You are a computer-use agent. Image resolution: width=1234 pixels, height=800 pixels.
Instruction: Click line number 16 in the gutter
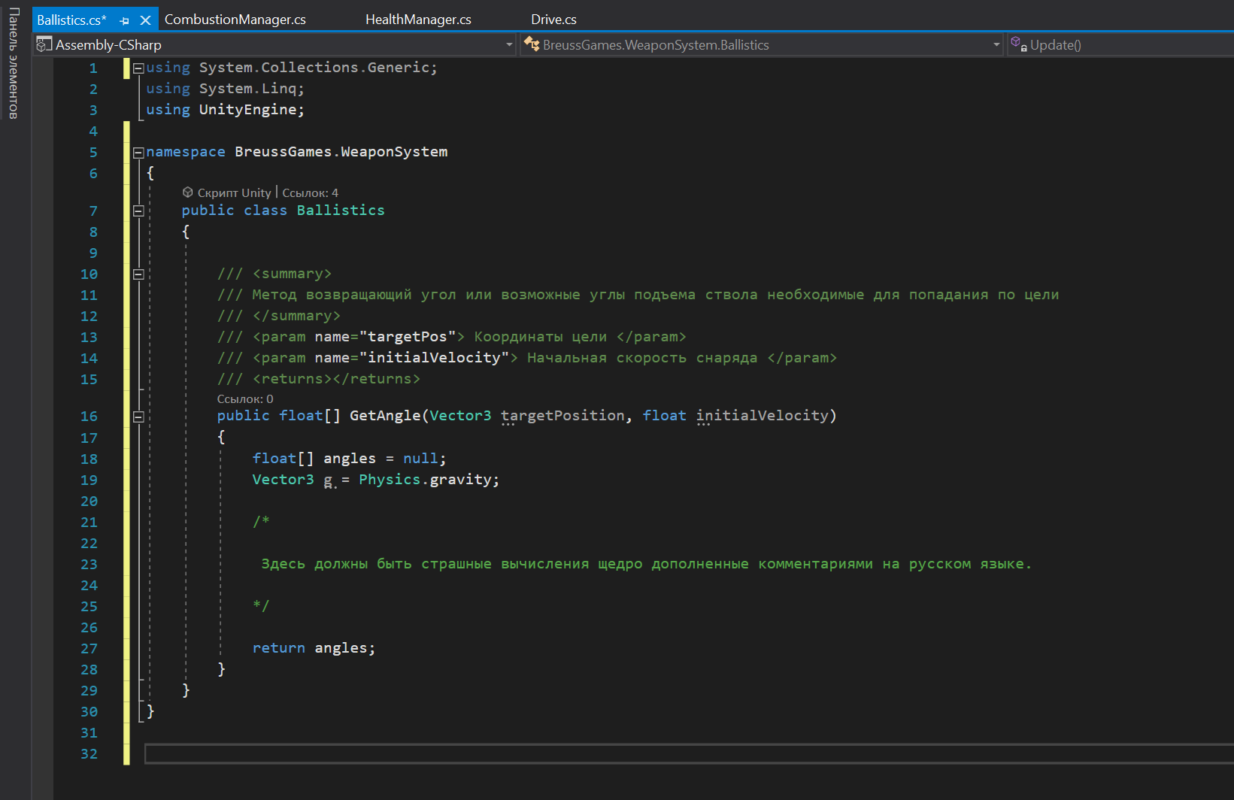tap(89, 417)
